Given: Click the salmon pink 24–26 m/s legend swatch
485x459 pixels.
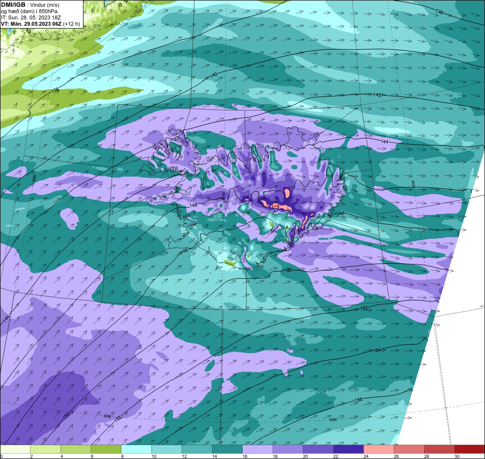Looking at the screenshot, I should [x=379, y=449].
